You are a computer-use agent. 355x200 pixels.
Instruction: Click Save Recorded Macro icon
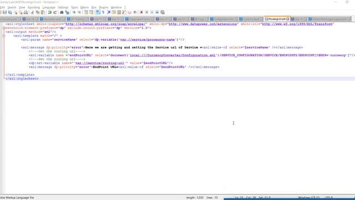pyautogui.click(x=163, y=12)
